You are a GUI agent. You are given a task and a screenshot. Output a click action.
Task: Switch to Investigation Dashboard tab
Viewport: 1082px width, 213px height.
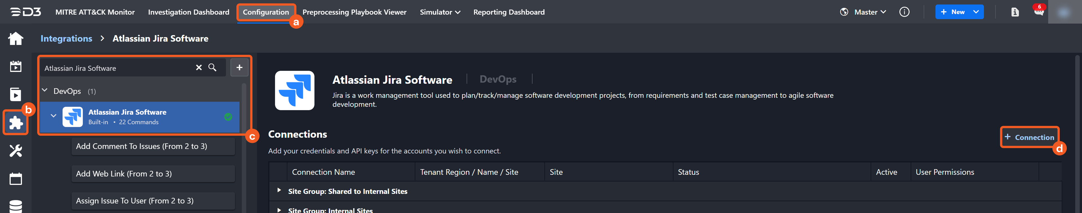coord(189,12)
